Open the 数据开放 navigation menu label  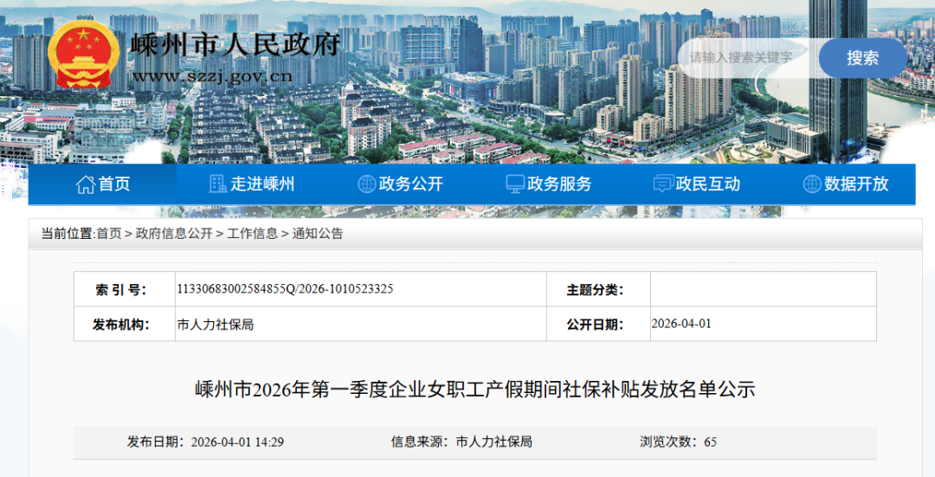[856, 184]
